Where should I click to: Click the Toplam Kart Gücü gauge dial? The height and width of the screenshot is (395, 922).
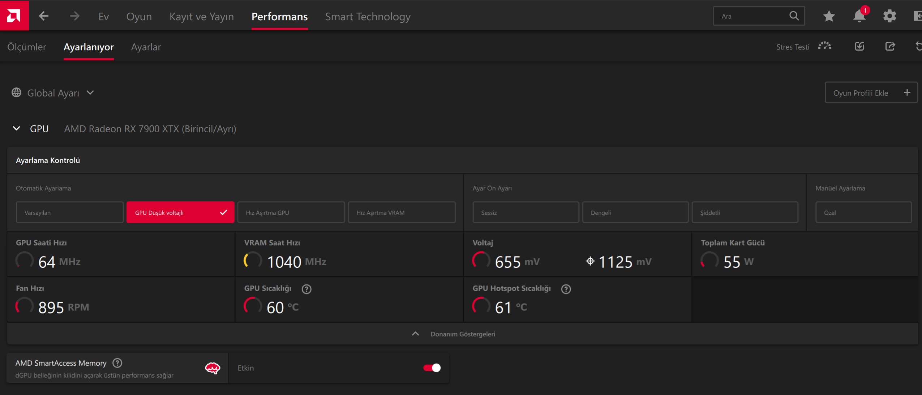pyautogui.click(x=709, y=260)
